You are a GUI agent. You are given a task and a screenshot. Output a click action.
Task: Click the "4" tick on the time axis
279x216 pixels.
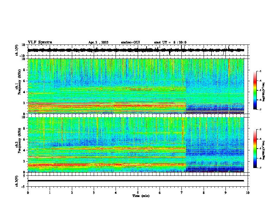tap(116, 193)
